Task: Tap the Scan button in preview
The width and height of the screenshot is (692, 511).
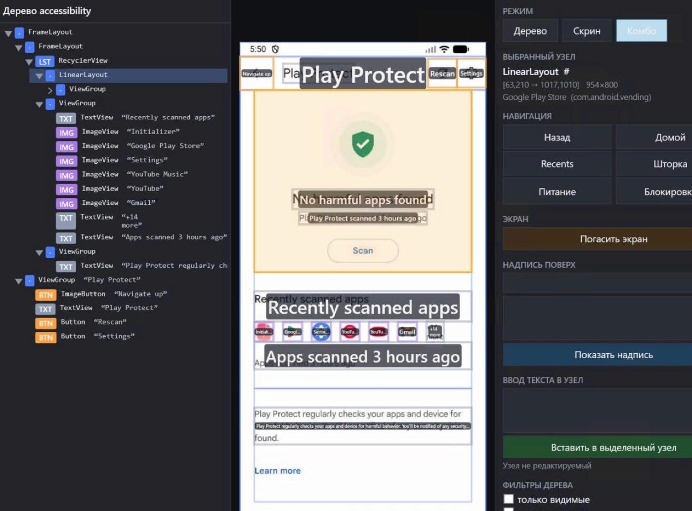Action: click(363, 251)
